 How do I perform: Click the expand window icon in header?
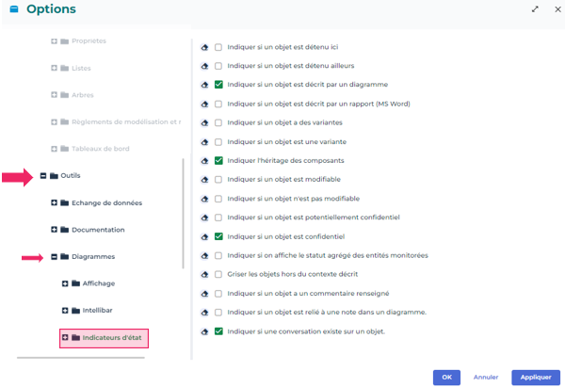(535, 9)
